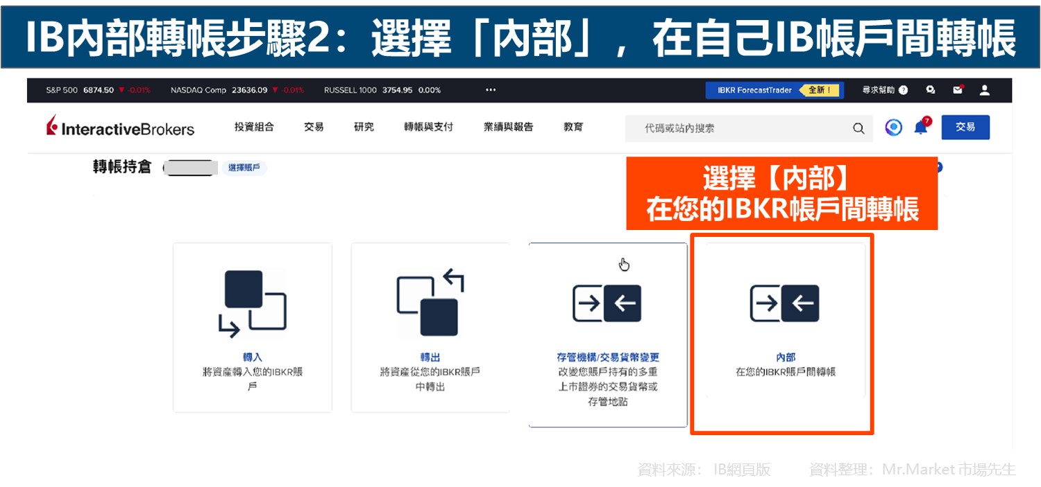Open the user profile icon
This screenshot has width=1041, height=487.
tap(984, 90)
